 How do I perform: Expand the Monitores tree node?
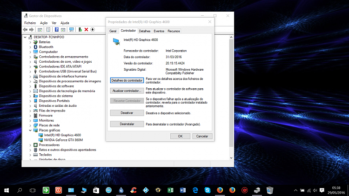pyautogui.click(x=31, y=120)
